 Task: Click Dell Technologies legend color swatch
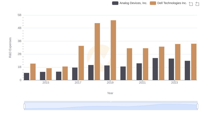[x=153, y=3]
